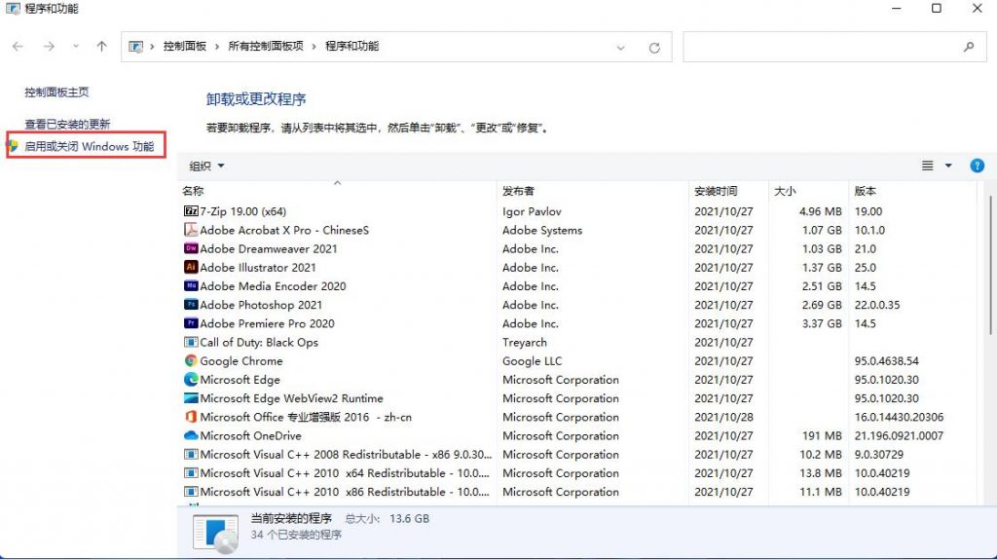Click the Adobe Media Encoder 2020 icon
The height and width of the screenshot is (559, 997).
pyautogui.click(x=191, y=286)
